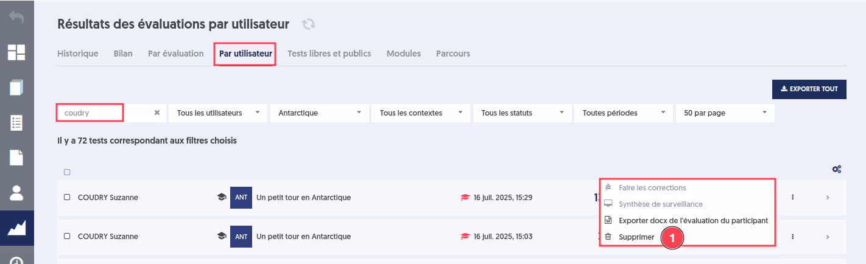
Task: Choose Exporter docx de l'évaluation du participant
Action: [x=693, y=220]
